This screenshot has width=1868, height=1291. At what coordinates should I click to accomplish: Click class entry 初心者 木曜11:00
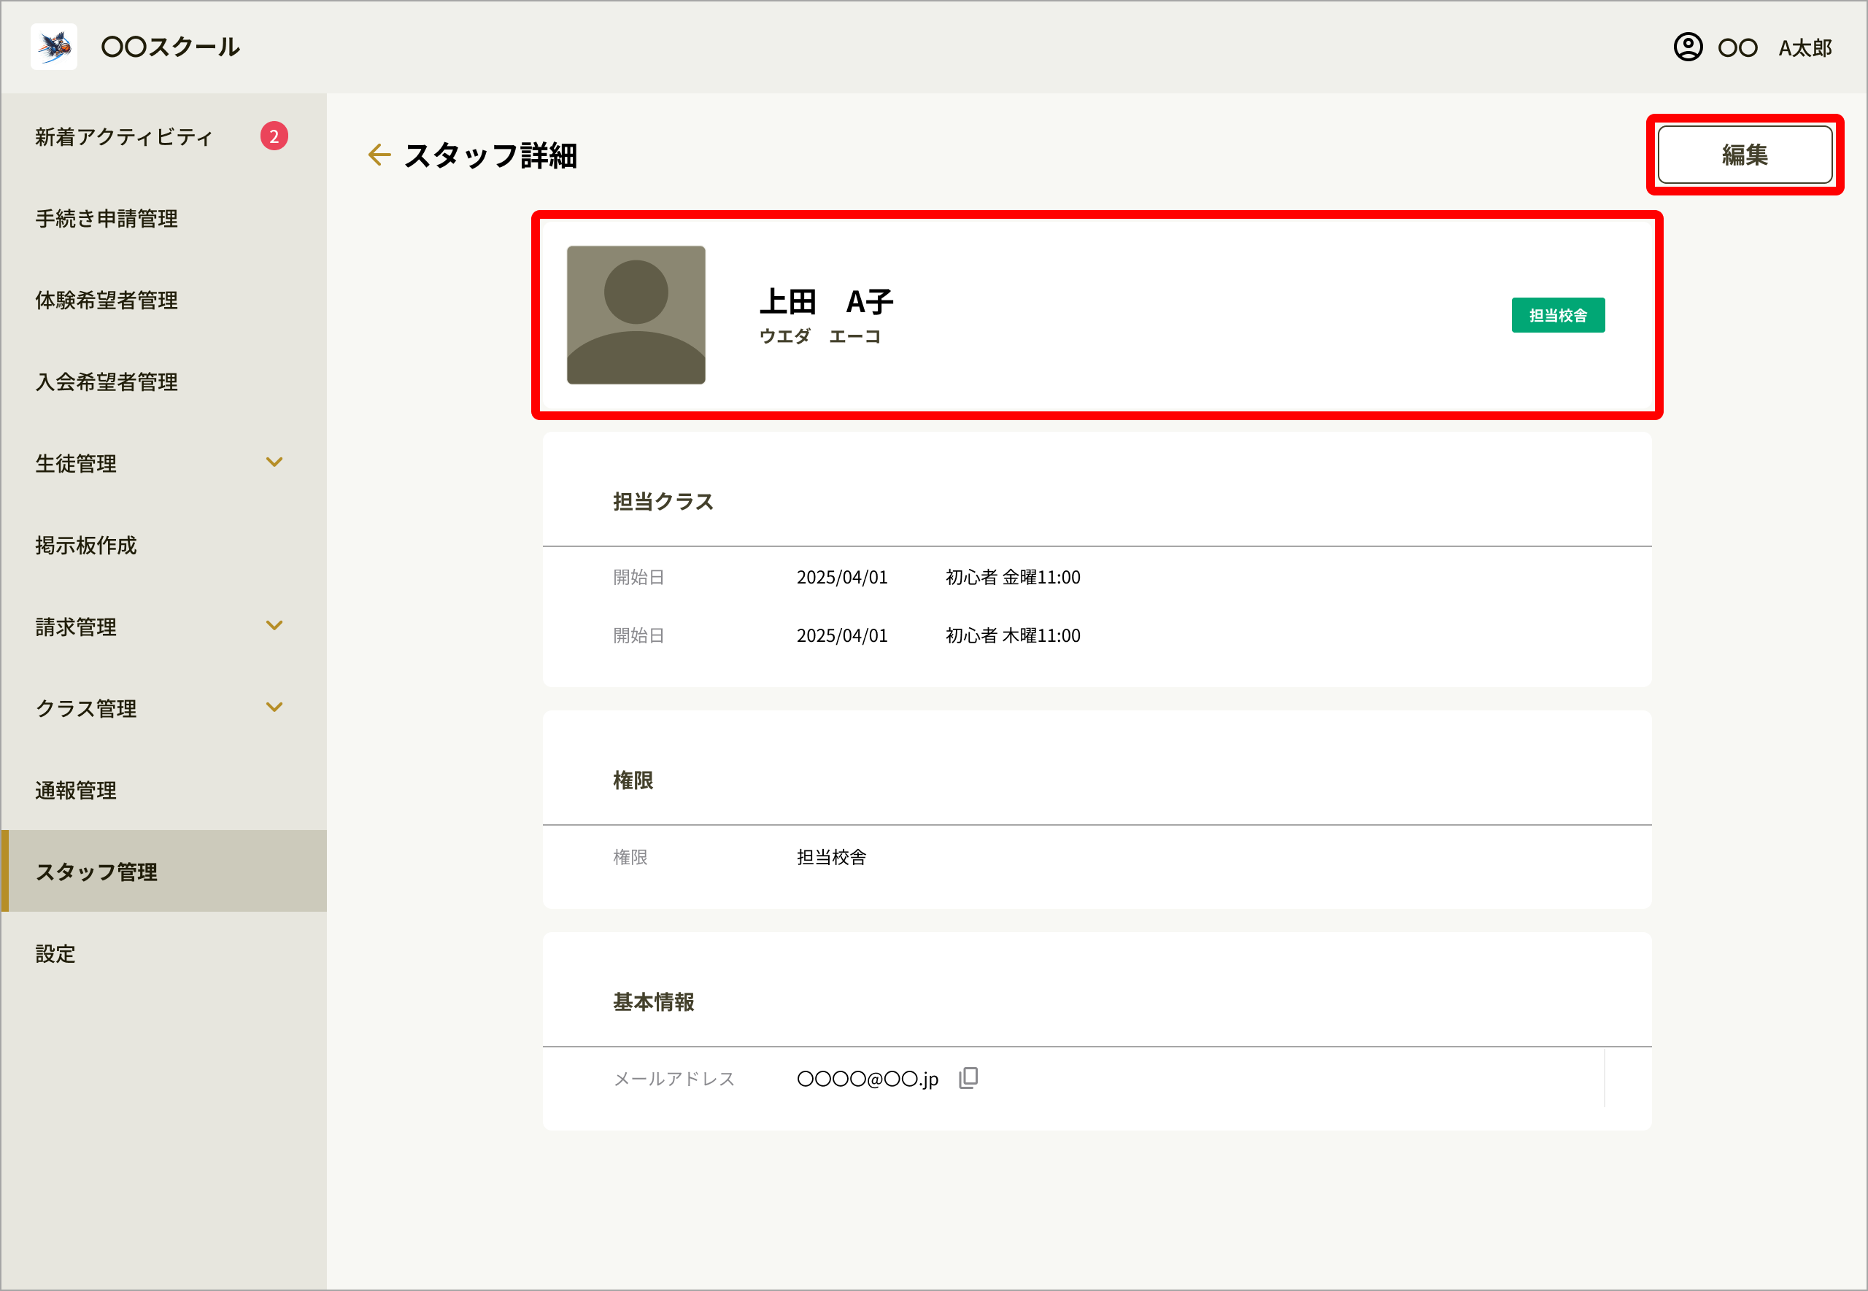tap(1013, 635)
